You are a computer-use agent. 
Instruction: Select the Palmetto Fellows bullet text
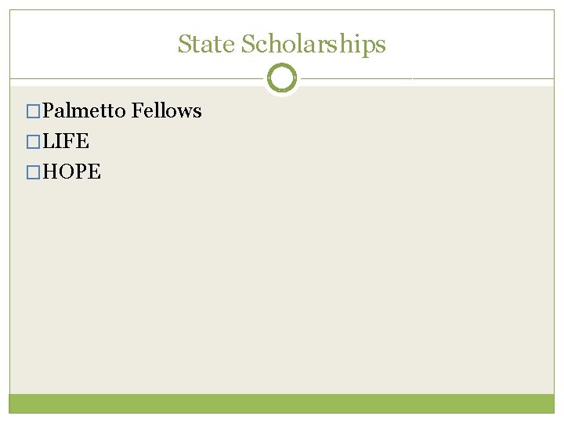pos(122,111)
